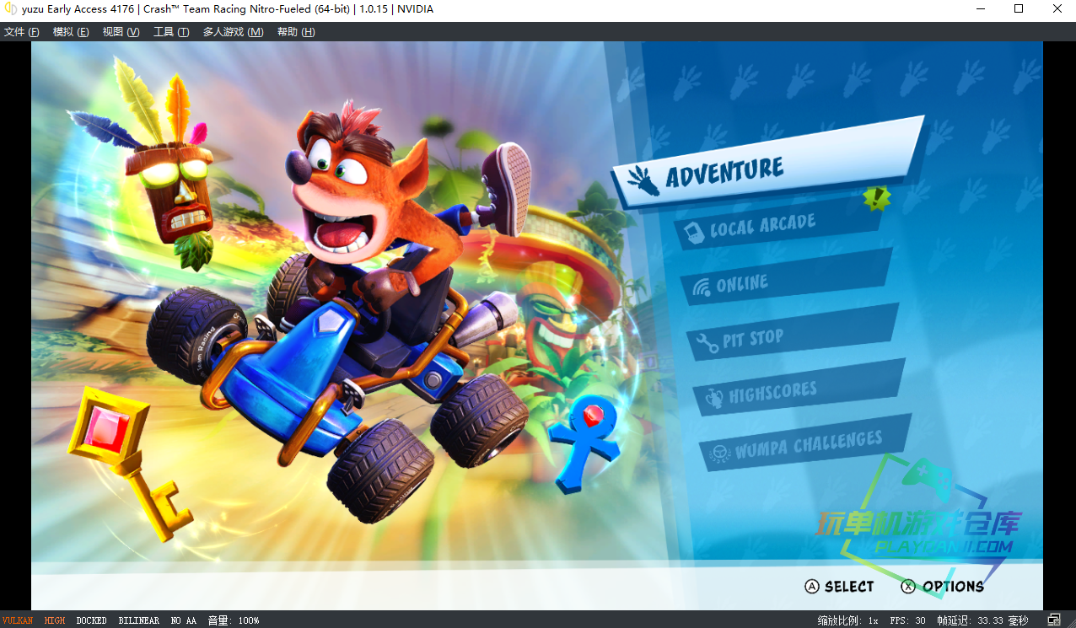Image resolution: width=1076 pixels, height=628 pixels.
Task: Click the FPS: 30 status text
Action: click(x=907, y=620)
